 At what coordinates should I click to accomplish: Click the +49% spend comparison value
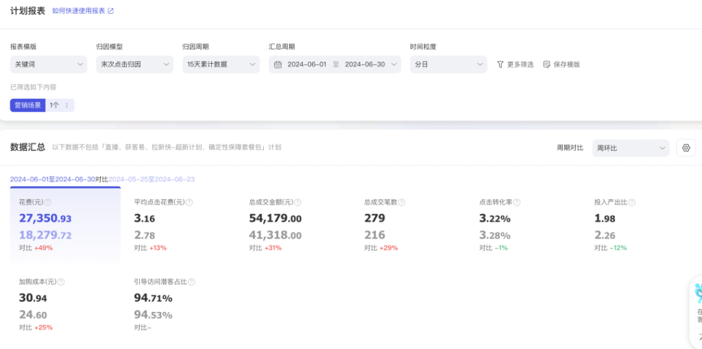[x=43, y=248]
